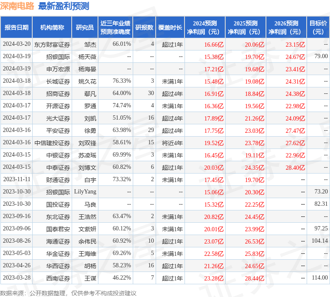The height and width of the screenshot is (297, 330).
Task: Click the 数据来源 footer disclaimer
Action: [x=68, y=293]
